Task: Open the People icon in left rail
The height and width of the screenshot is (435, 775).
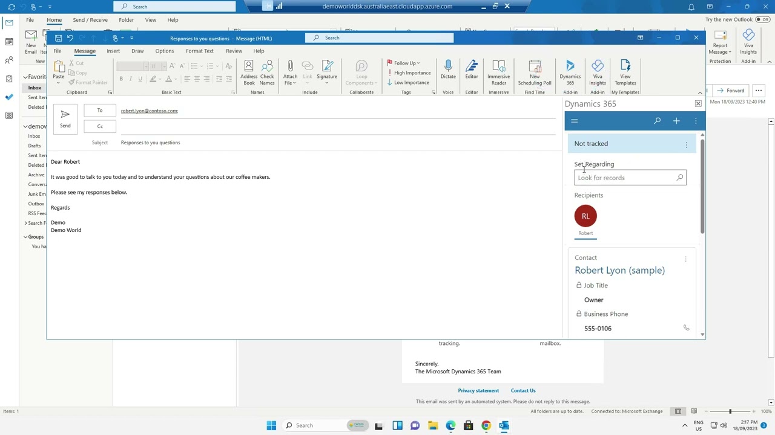Action: pyautogui.click(x=9, y=60)
